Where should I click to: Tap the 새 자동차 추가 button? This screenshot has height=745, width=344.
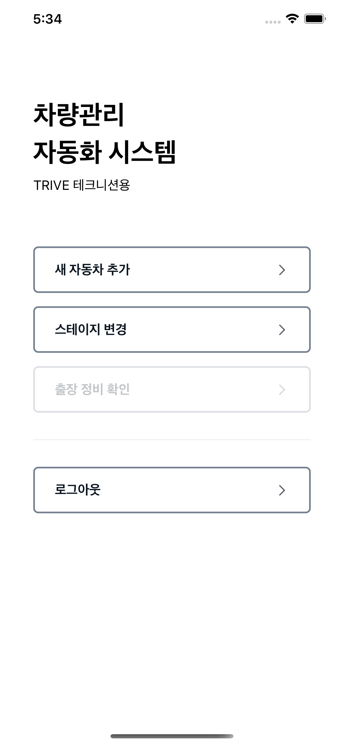click(172, 270)
